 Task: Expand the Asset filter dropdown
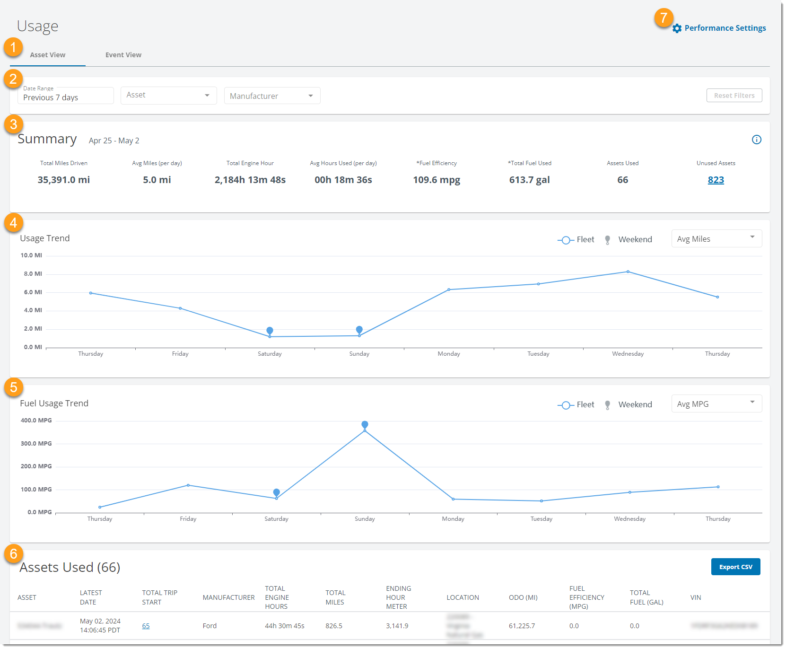(x=169, y=96)
